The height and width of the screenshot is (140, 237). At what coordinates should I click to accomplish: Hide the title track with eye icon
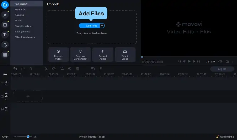[6, 82]
